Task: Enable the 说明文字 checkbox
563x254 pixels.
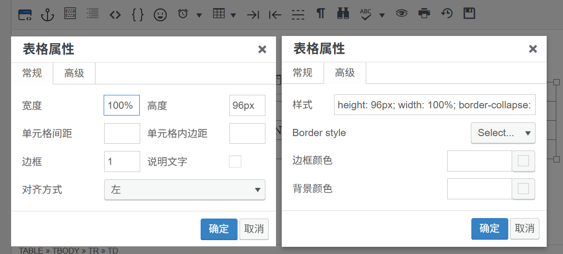Action: click(x=235, y=162)
